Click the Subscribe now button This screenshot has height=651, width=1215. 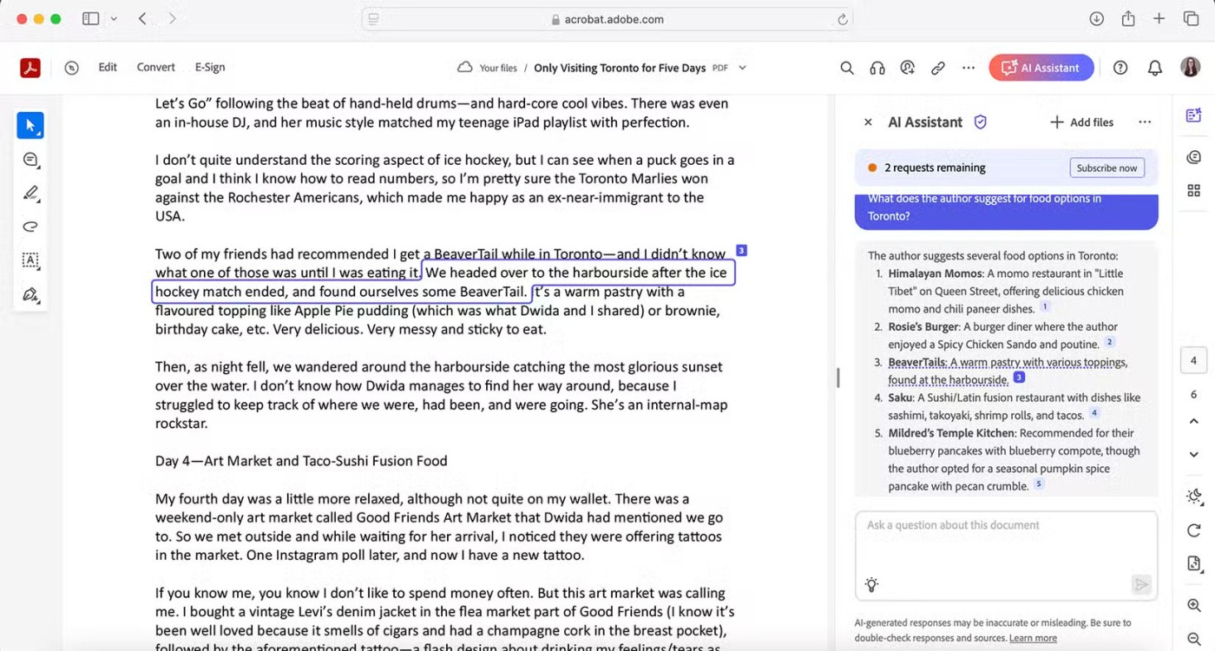pos(1107,168)
